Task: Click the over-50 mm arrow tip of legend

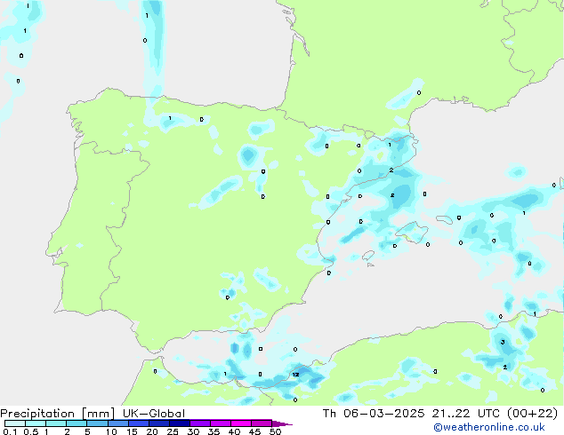Action: point(282,423)
